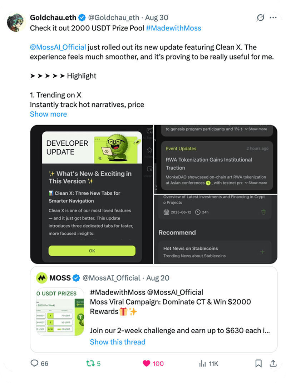The image size is (286, 383).
Task: Click the Grok circle-slash icon
Action: tap(261, 18)
